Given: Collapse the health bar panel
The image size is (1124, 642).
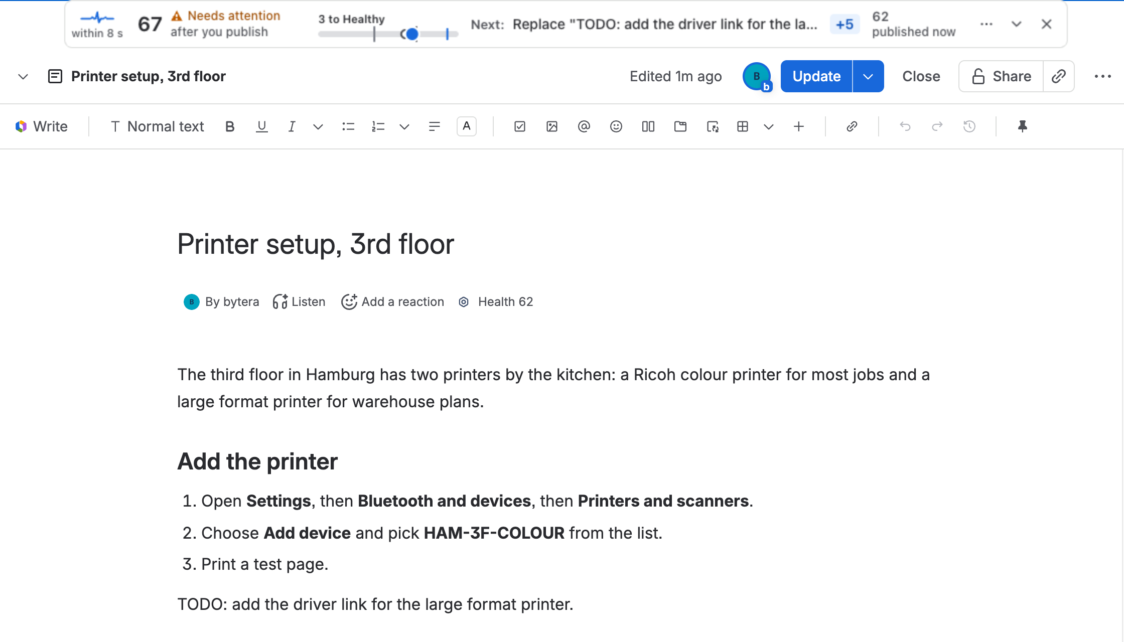Looking at the screenshot, I should (1016, 24).
